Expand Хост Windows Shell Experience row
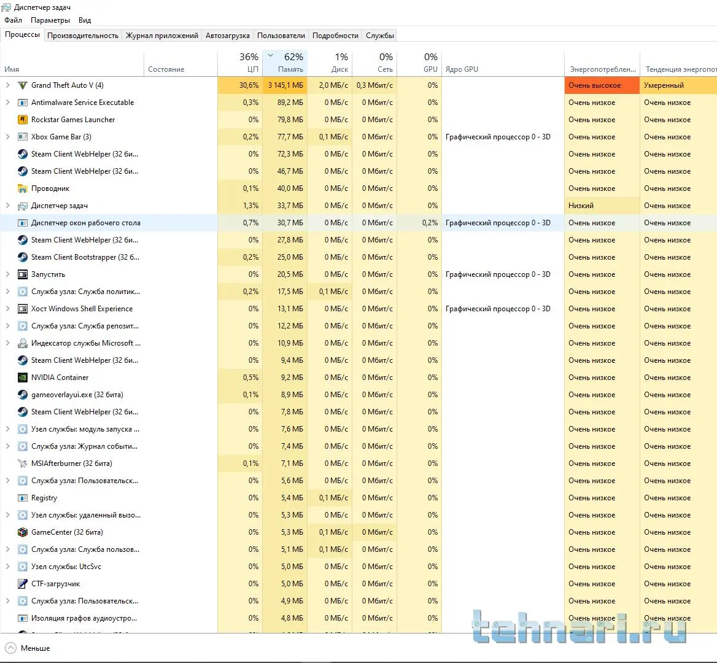This screenshot has height=663, width=717. [8, 309]
